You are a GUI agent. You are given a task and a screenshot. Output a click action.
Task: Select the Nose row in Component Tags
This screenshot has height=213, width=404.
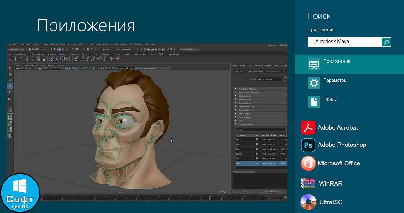click(x=262, y=163)
